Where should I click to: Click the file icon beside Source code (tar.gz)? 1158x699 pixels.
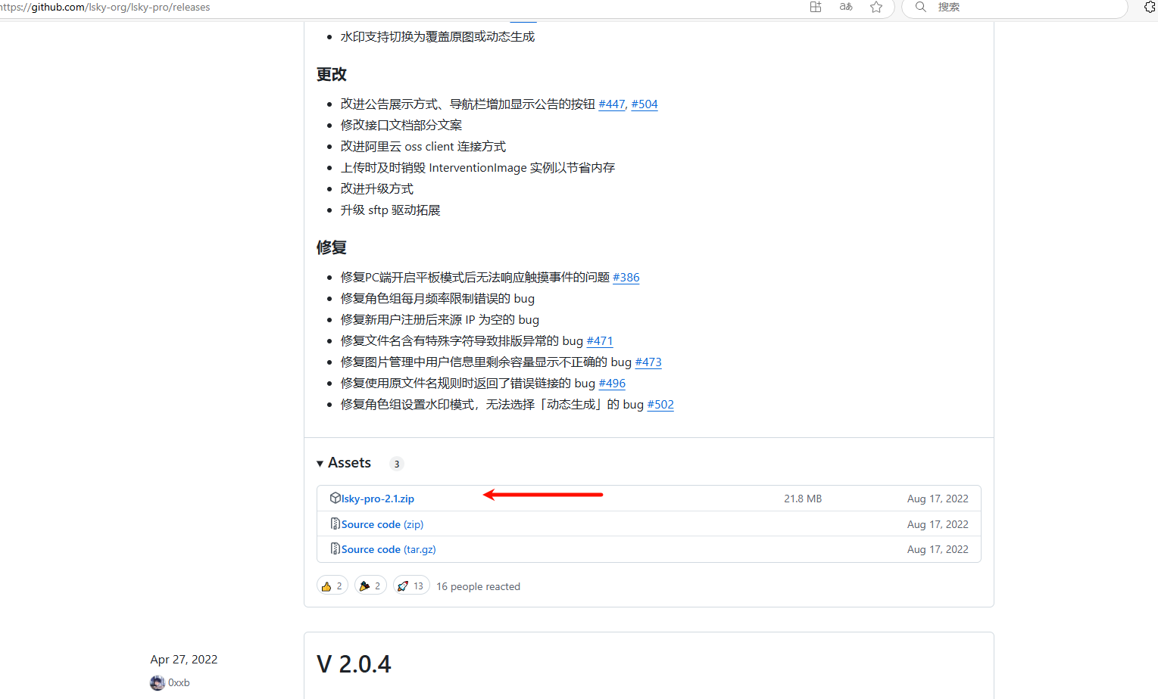(x=335, y=548)
